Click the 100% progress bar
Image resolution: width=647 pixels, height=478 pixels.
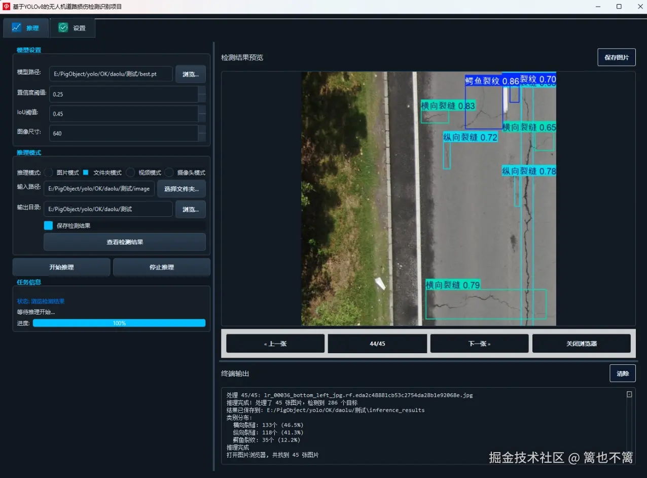119,323
